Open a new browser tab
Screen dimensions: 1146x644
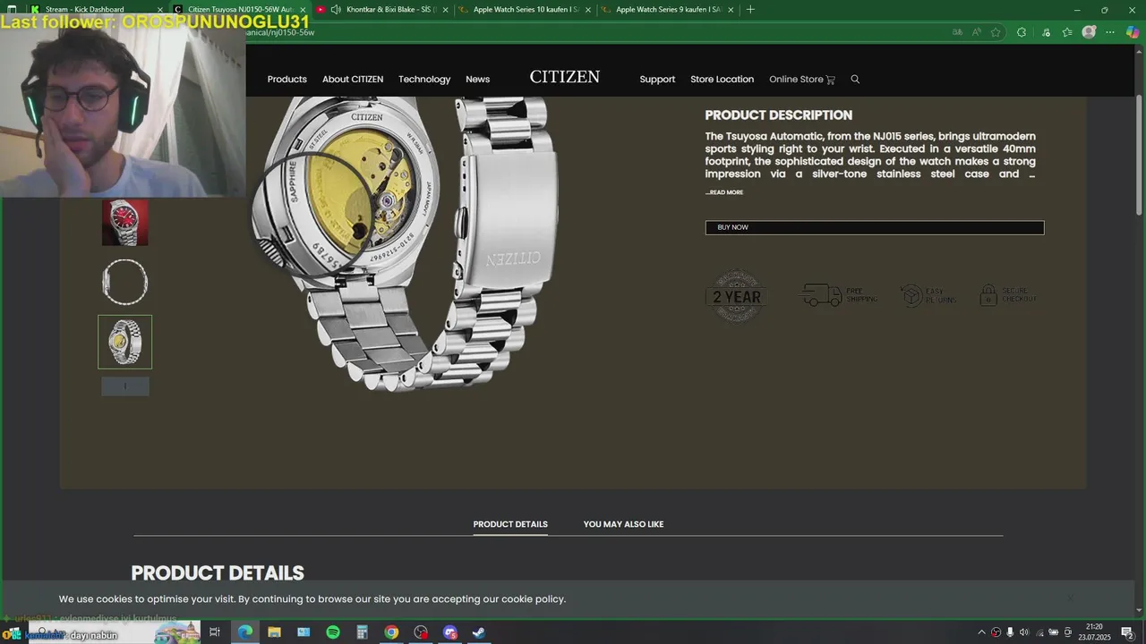(x=750, y=10)
